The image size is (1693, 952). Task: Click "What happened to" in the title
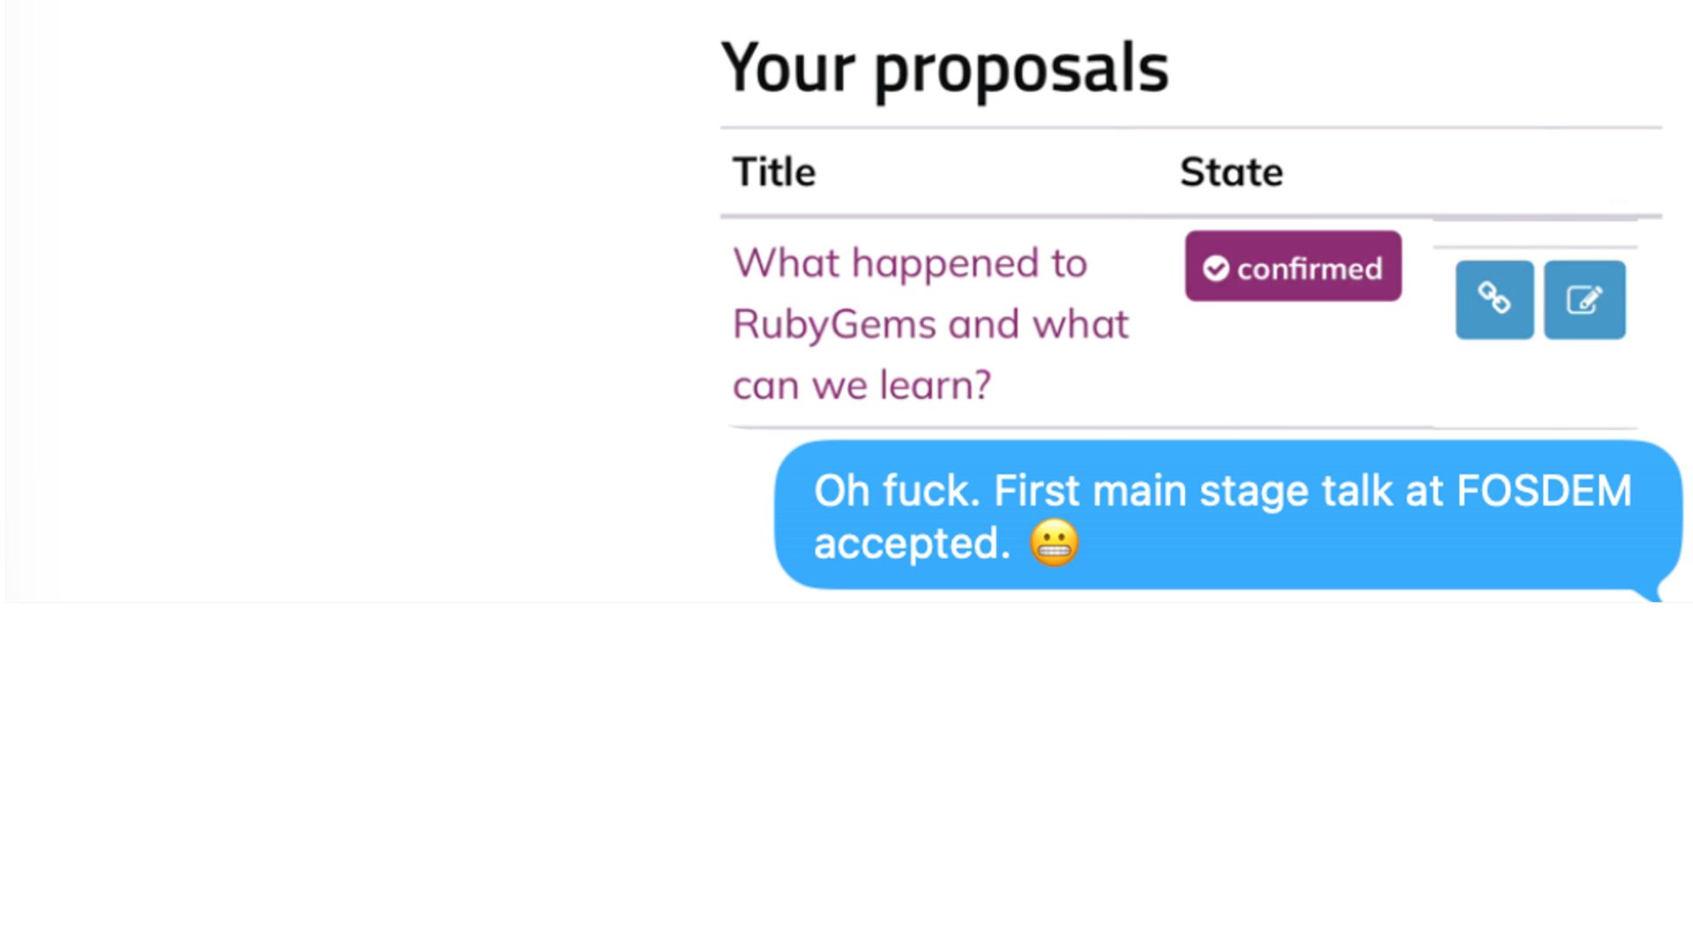[x=909, y=263]
